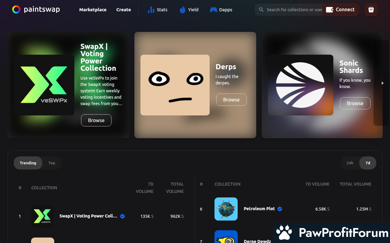Image resolution: width=390 pixels, height=243 pixels.
Task: Click the "I caught the derpes." description
Action: [227, 80]
